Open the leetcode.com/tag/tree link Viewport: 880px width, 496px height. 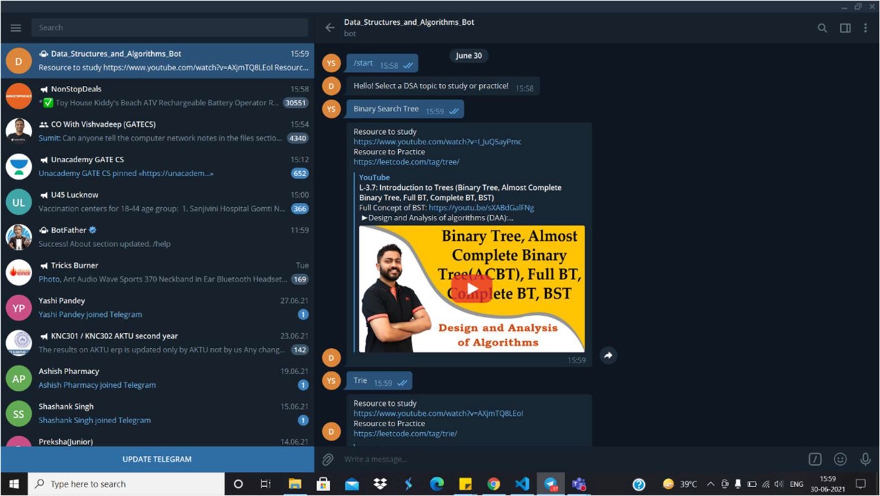tap(406, 162)
